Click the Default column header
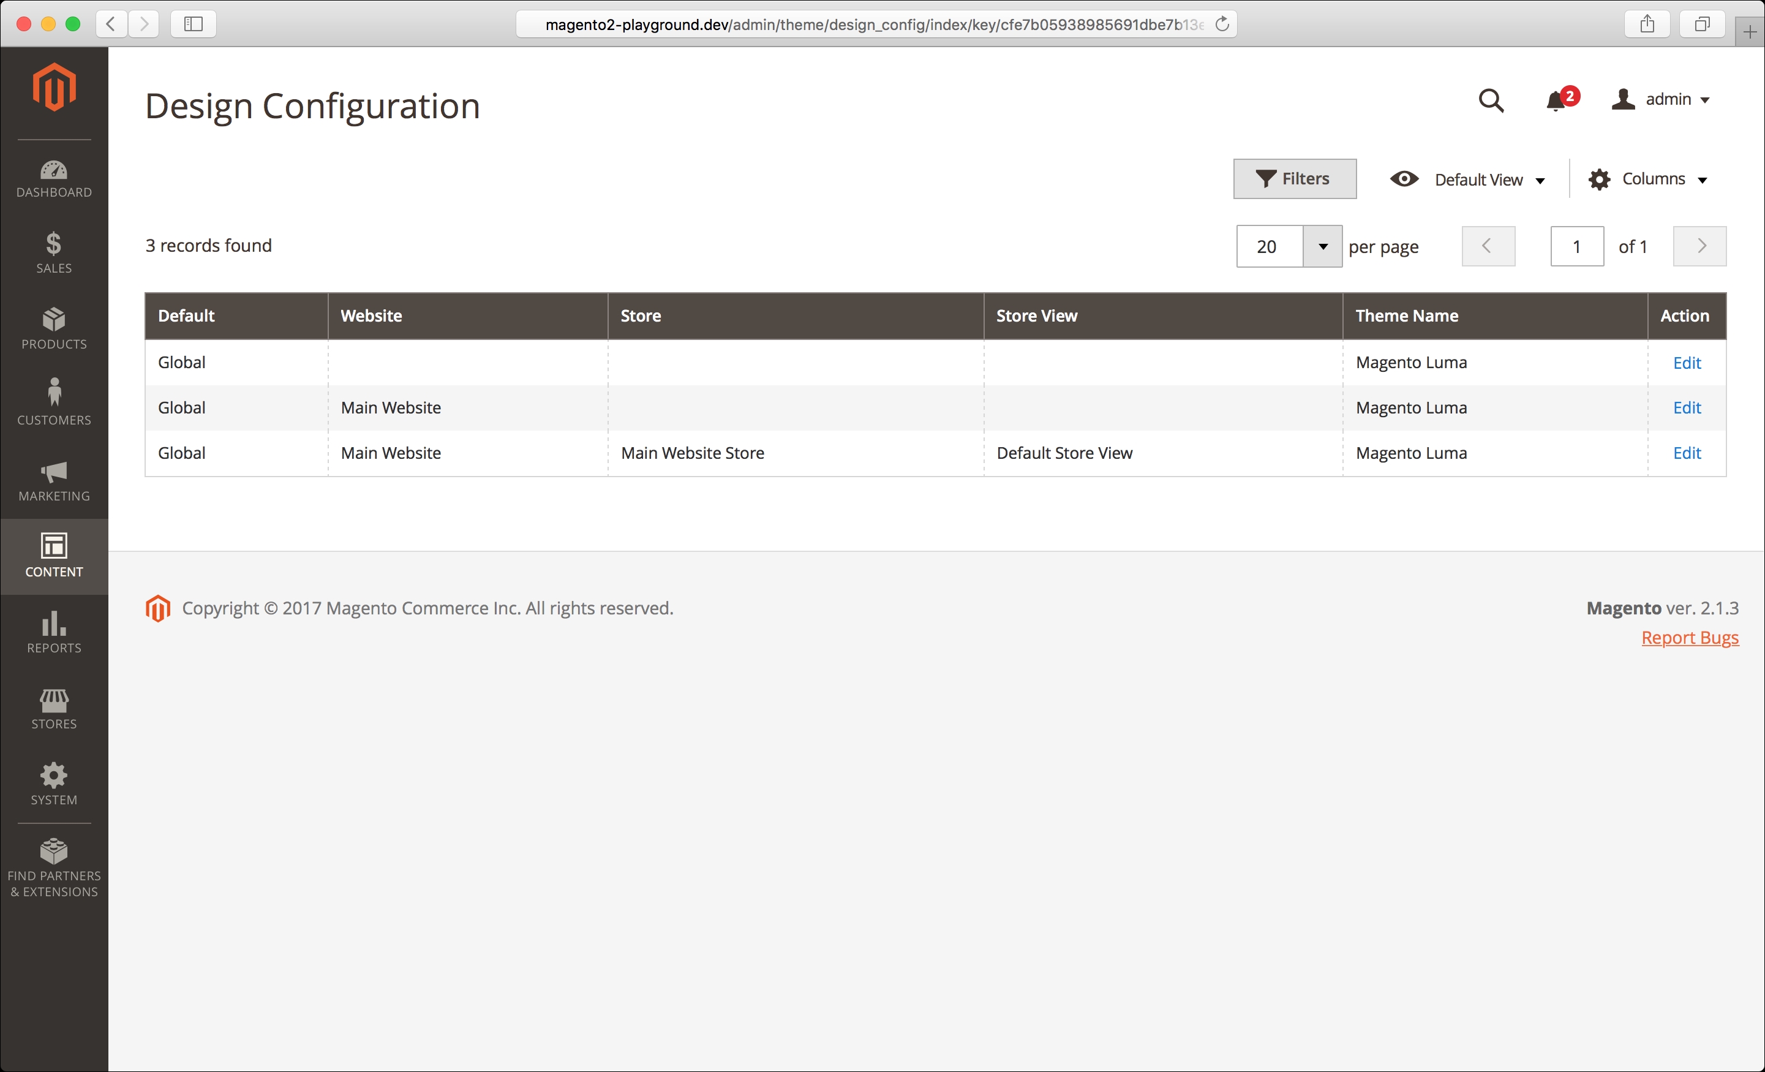 236,316
